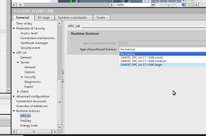Expand the Client tree node
Image resolution: width=206 pixels, height=136 pixels.
pos(18,92)
